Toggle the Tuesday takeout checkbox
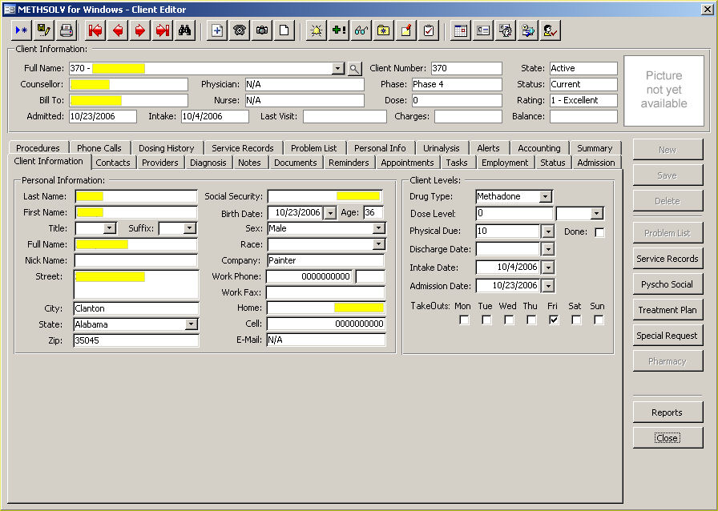This screenshot has width=718, height=511. click(x=486, y=320)
